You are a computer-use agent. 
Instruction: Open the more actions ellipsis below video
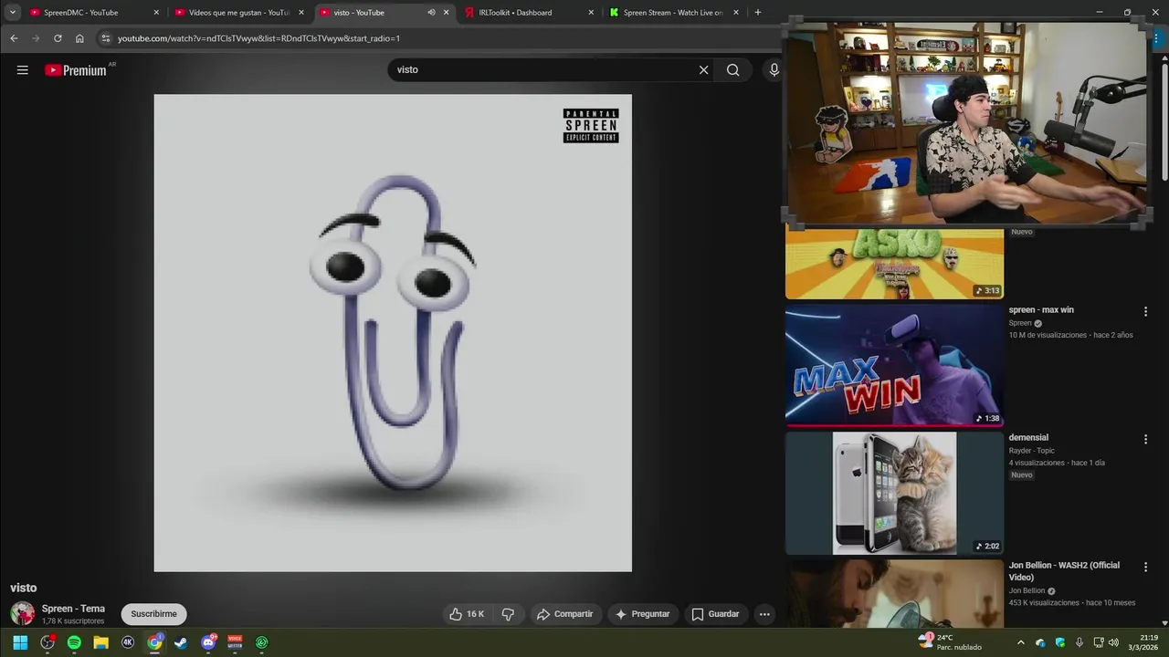pos(764,614)
